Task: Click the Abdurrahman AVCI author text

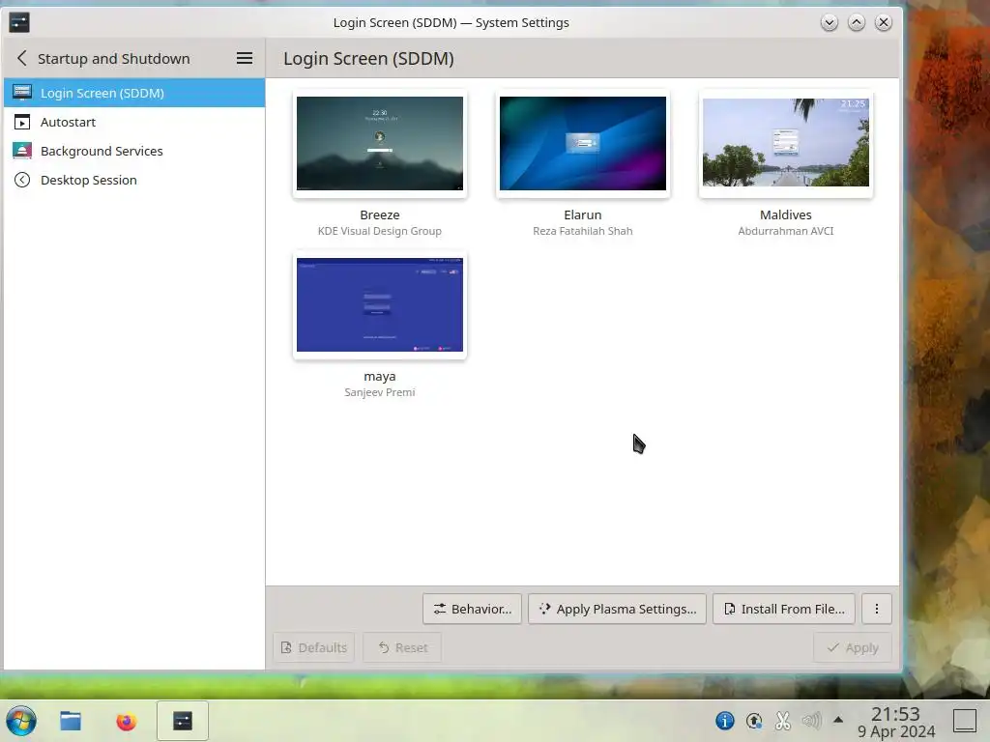Action: (x=785, y=231)
